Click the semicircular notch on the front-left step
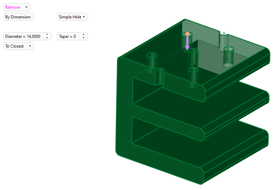 160,77
